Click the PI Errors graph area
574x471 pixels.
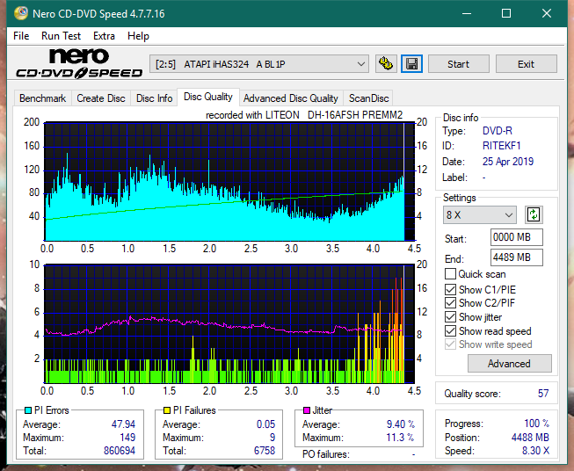pyautogui.click(x=229, y=182)
